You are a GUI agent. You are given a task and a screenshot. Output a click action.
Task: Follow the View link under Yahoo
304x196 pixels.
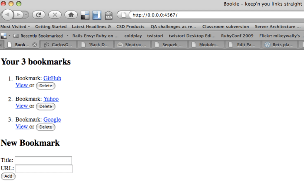(22, 106)
